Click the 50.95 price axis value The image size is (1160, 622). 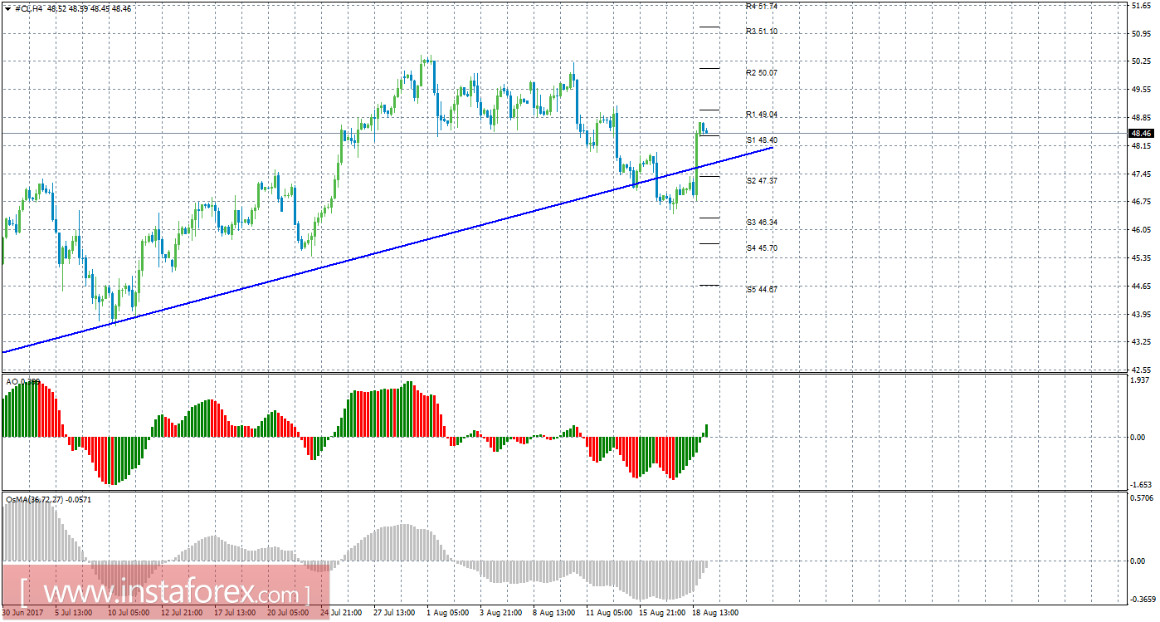1141,34
